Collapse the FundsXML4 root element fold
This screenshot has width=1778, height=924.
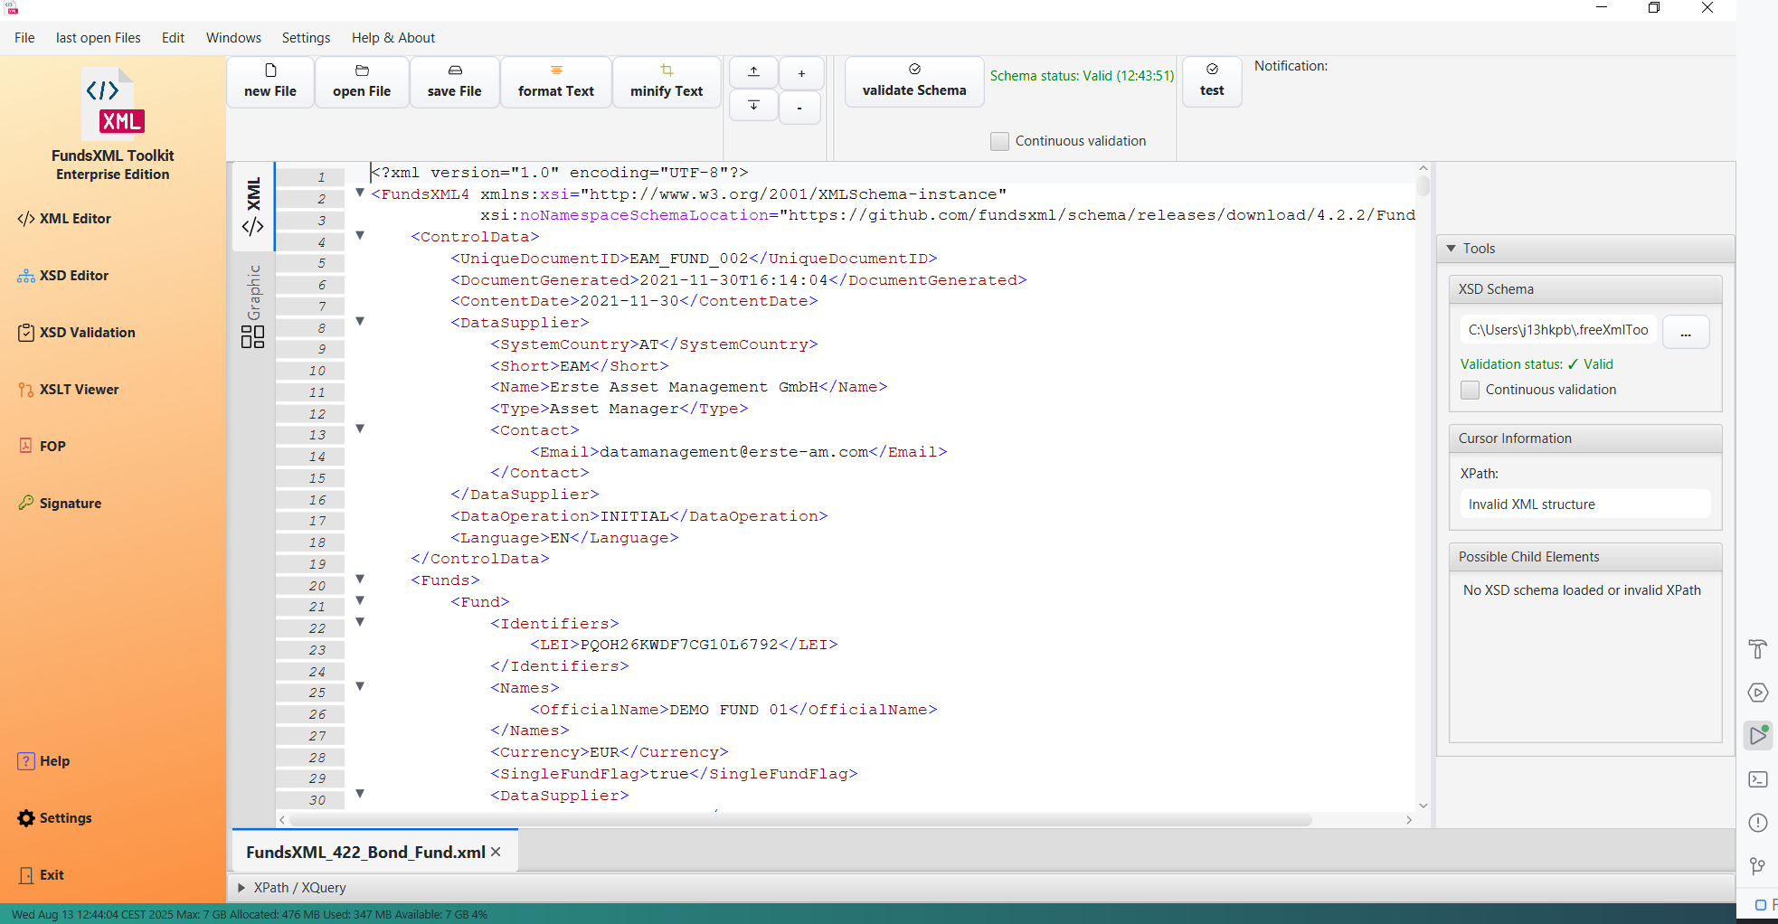coord(360,193)
